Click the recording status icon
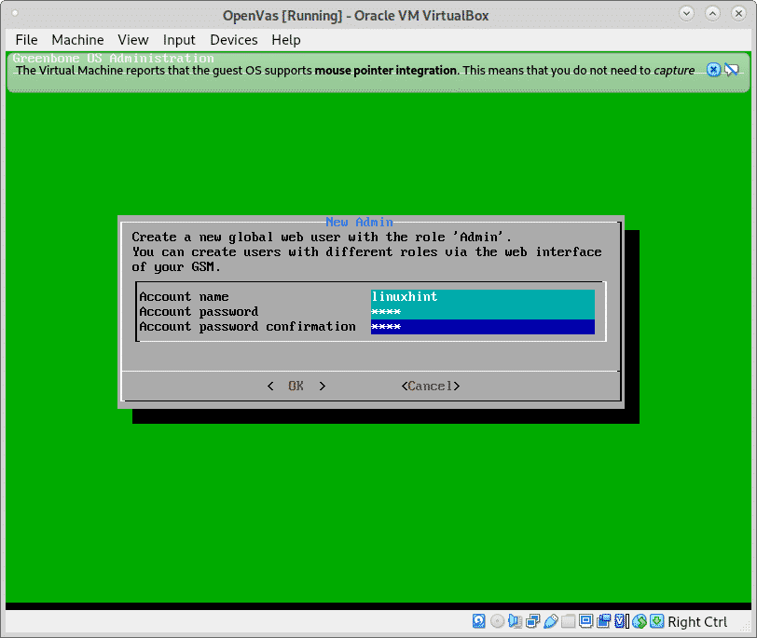The height and width of the screenshot is (638, 757). 603,621
